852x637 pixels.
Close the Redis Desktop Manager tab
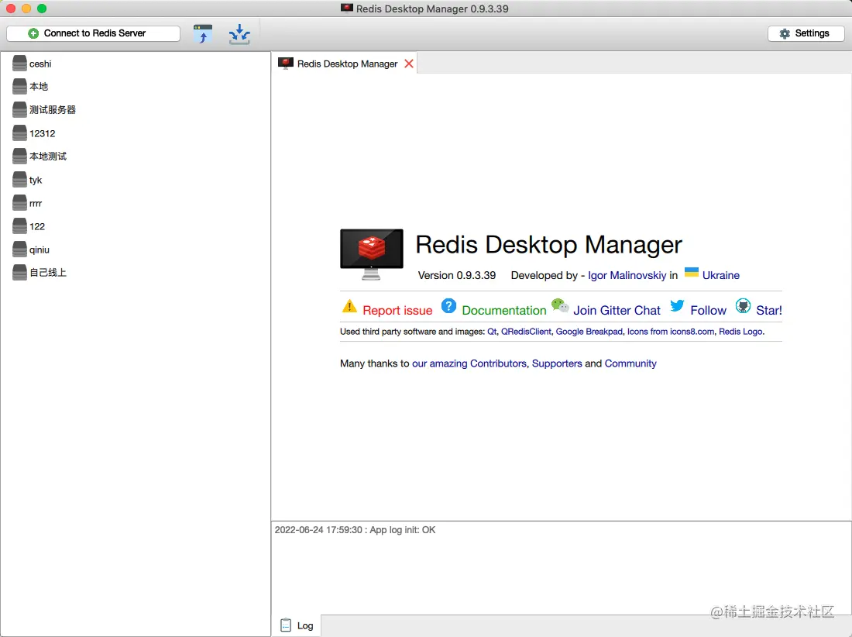coord(409,64)
